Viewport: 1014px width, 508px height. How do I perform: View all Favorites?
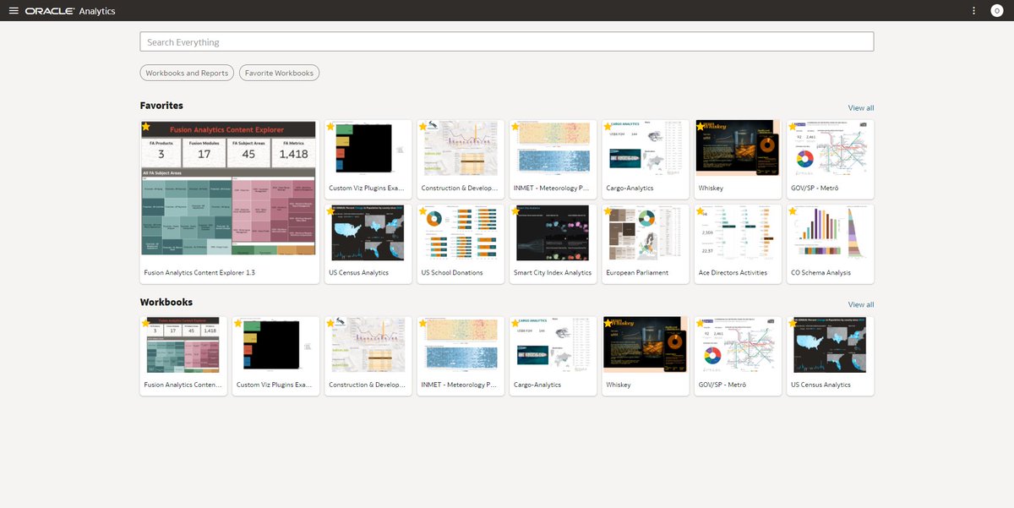(861, 108)
